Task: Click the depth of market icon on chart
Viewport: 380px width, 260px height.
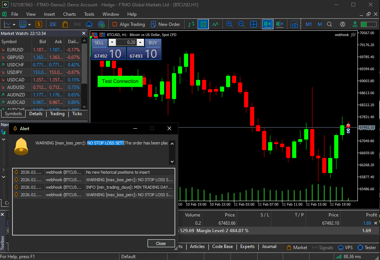Action: [x=102, y=35]
